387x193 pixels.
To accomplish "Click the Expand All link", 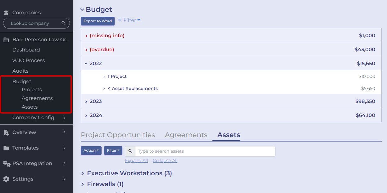I will point(136,160).
